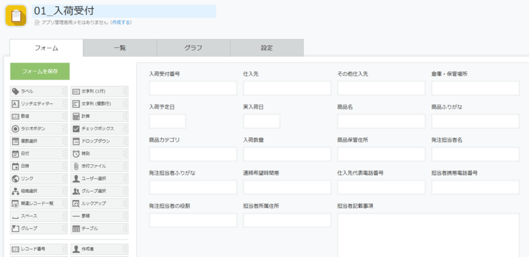Select the 複数選択 palette item
Image resolution: width=529 pixels, height=257 pixels.
pos(39,141)
